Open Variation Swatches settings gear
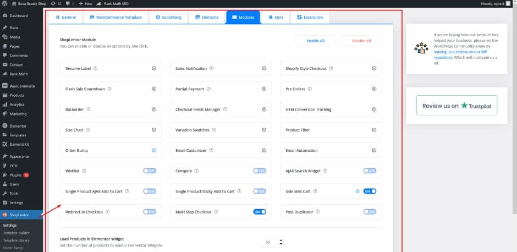The image size is (517, 252). click(x=264, y=130)
